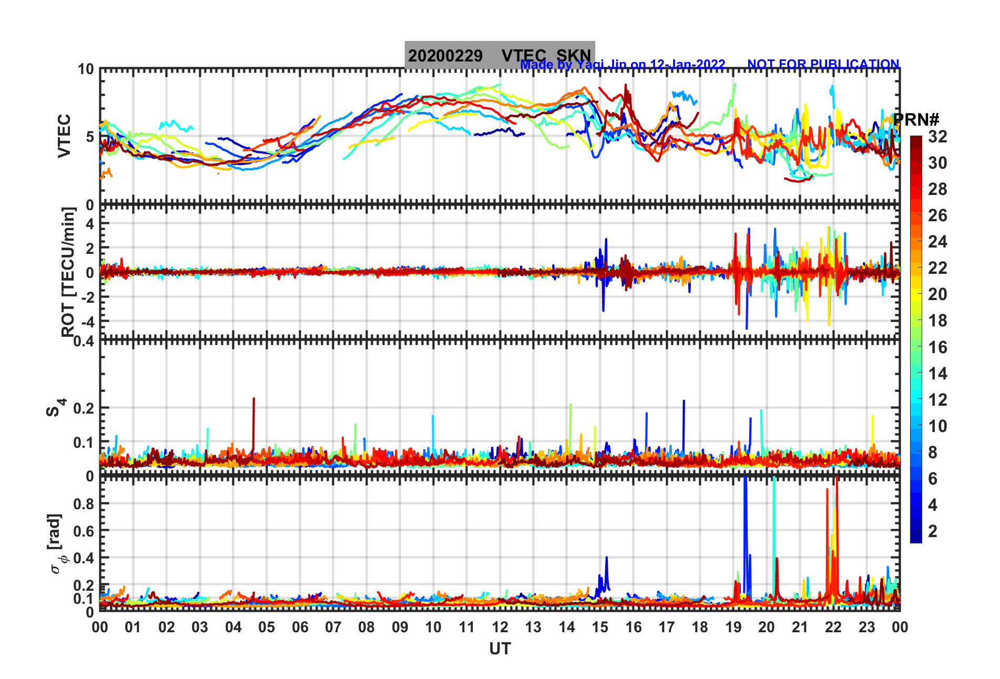Click the UT x-axis label
This screenshot has height=679, width=1000.
tap(500, 649)
